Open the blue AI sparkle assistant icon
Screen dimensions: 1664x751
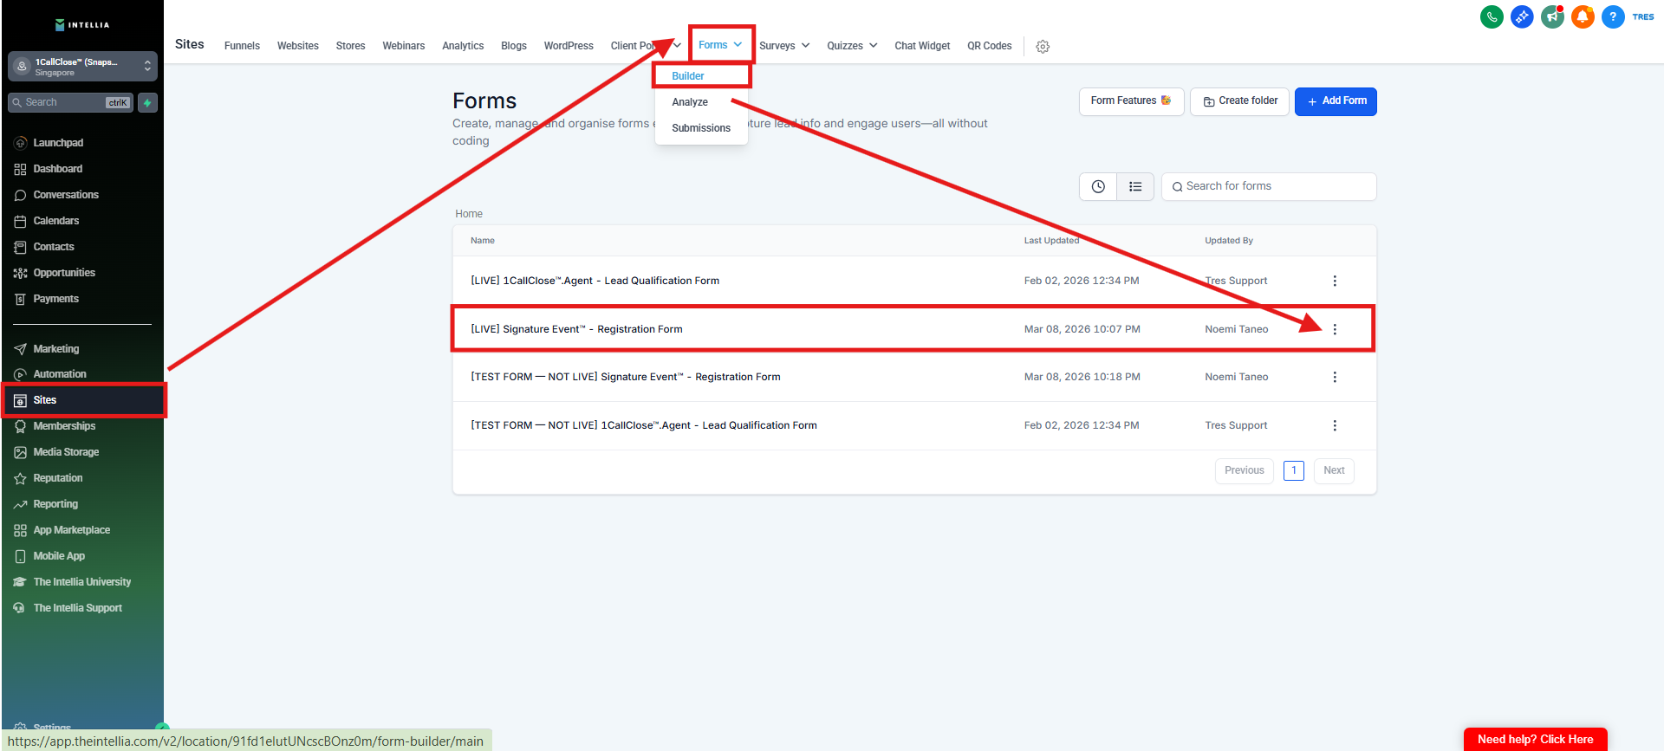click(x=1522, y=16)
